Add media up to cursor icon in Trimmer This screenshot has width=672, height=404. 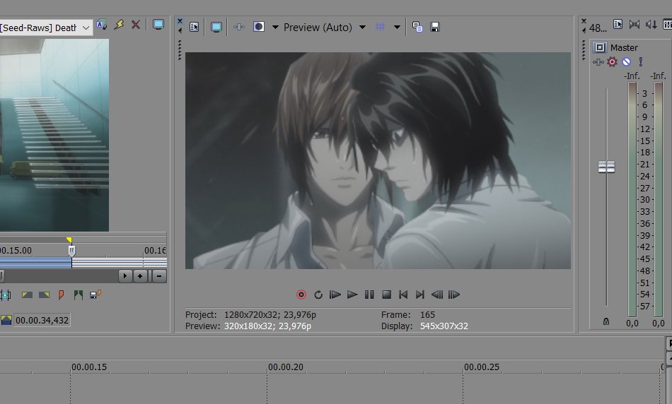click(x=44, y=295)
